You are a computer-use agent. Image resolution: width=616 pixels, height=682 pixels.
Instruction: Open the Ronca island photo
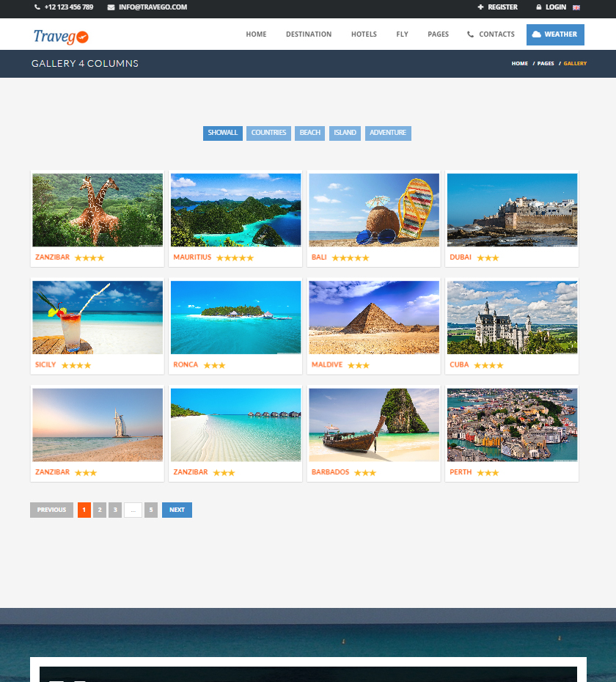(236, 318)
